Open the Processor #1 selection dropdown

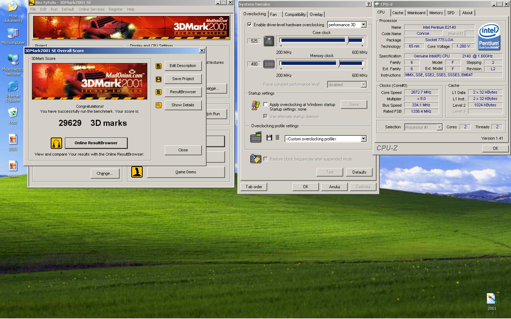click(x=439, y=127)
